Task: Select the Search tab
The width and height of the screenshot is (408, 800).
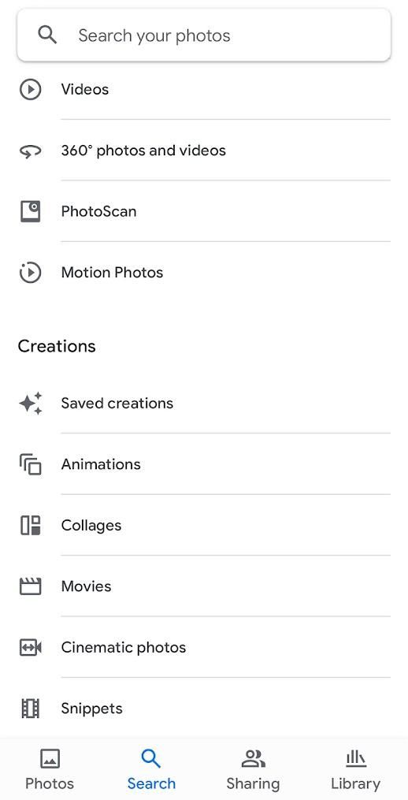Action: (151, 769)
